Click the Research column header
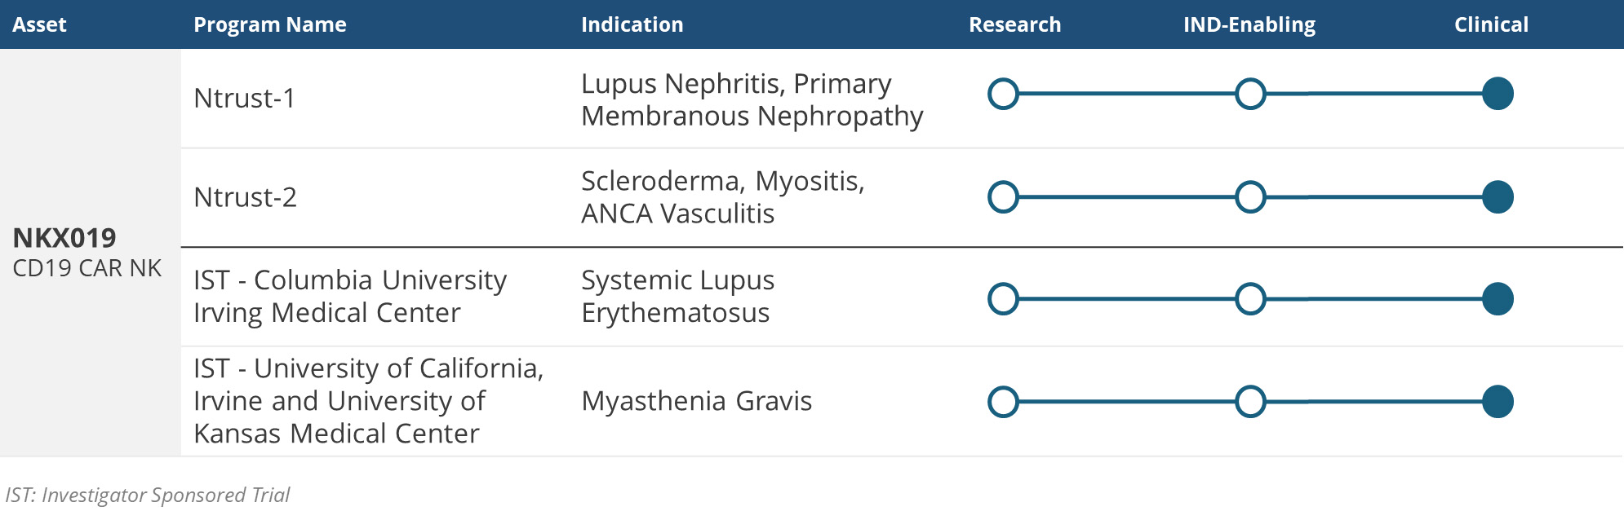 (1014, 24)
